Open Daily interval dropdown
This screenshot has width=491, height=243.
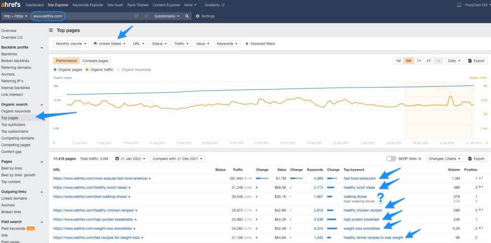tap(454, 61)
